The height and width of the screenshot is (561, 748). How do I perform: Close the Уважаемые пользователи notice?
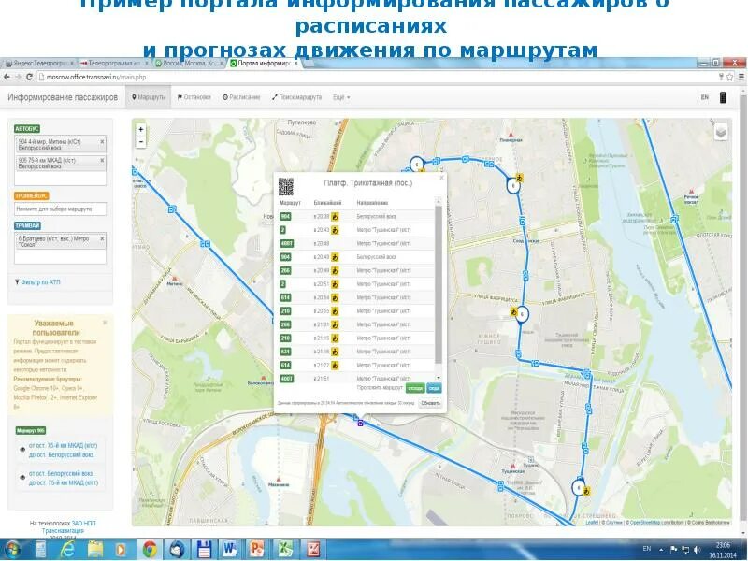pos(105,323)
